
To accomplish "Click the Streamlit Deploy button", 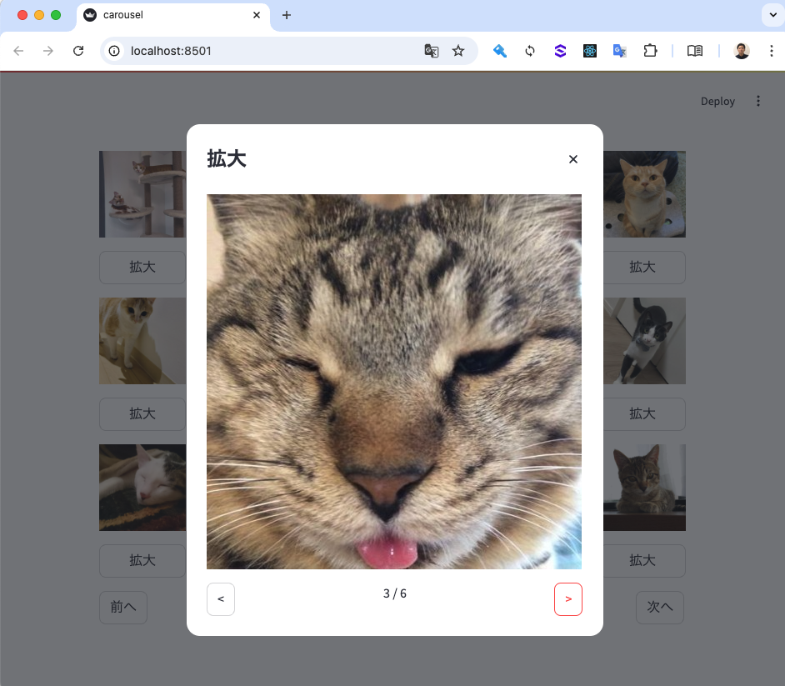I will click(717, 101).
